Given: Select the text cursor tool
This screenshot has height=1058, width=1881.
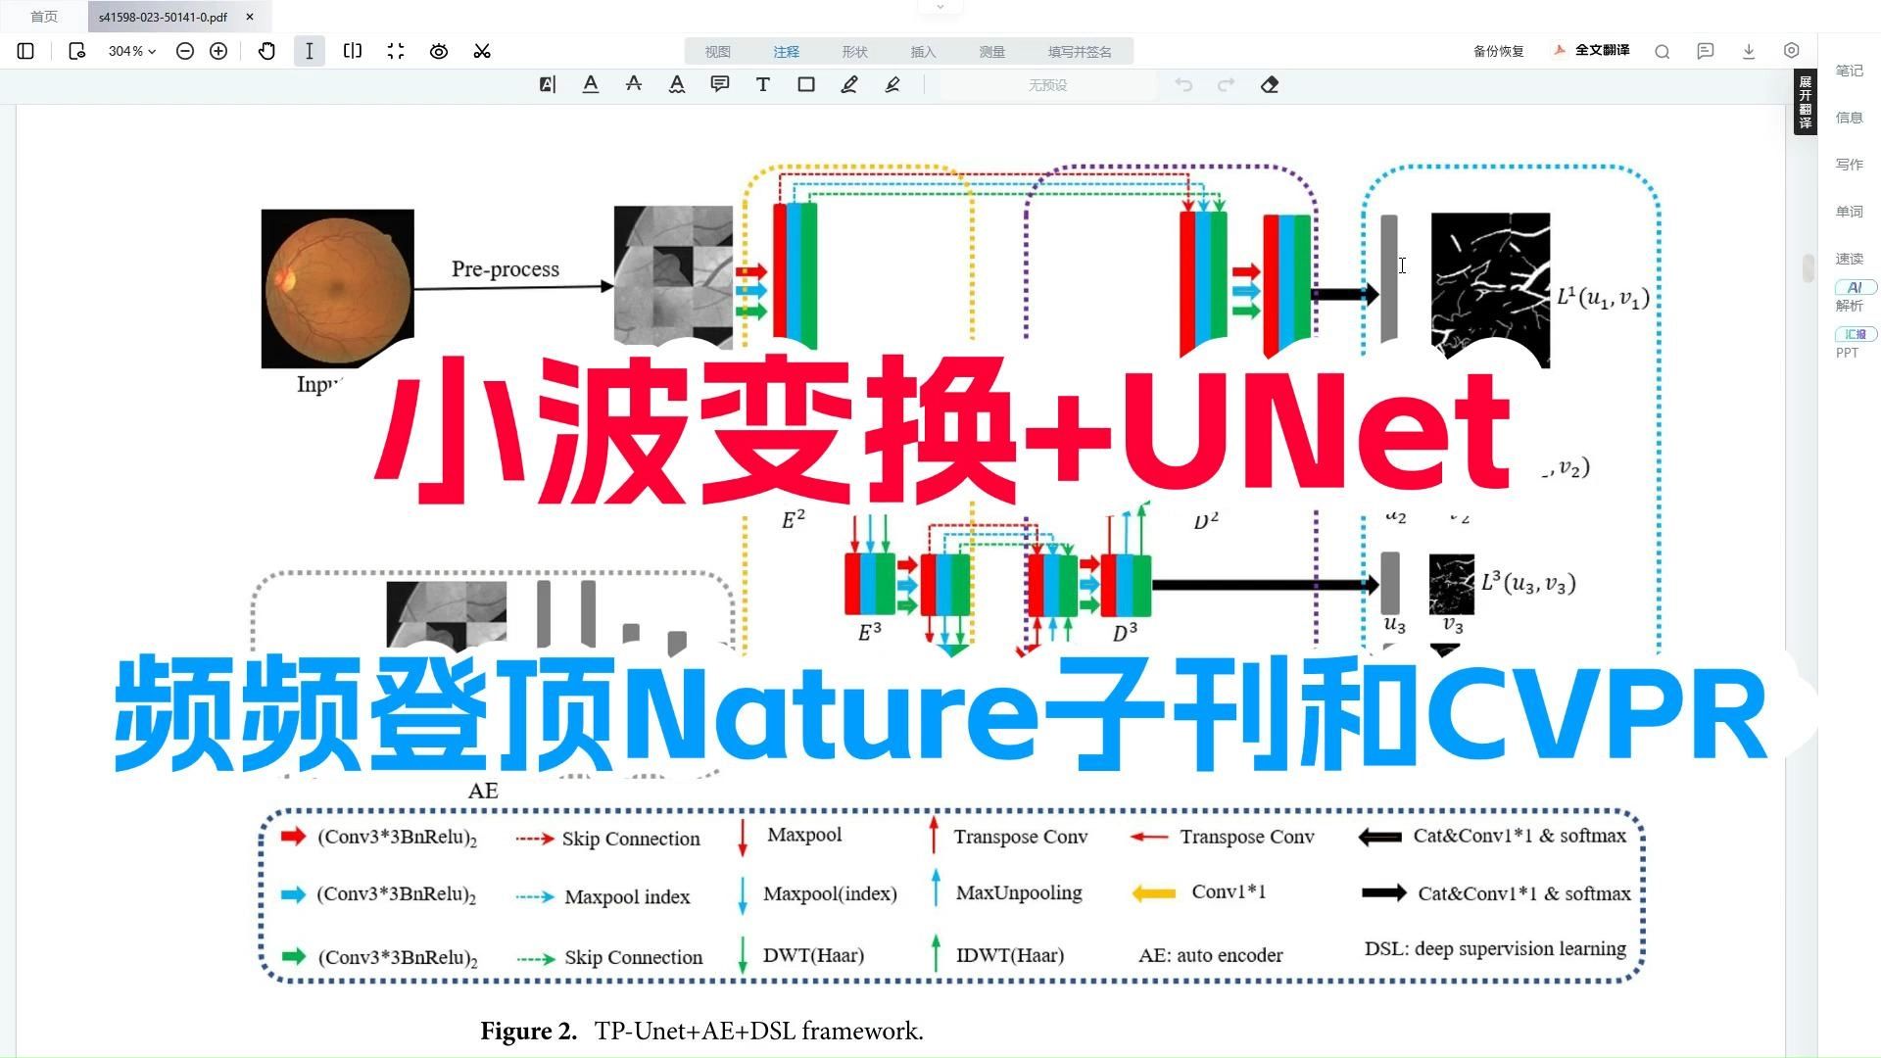Looking at the screenshot, I should (310, 51).
